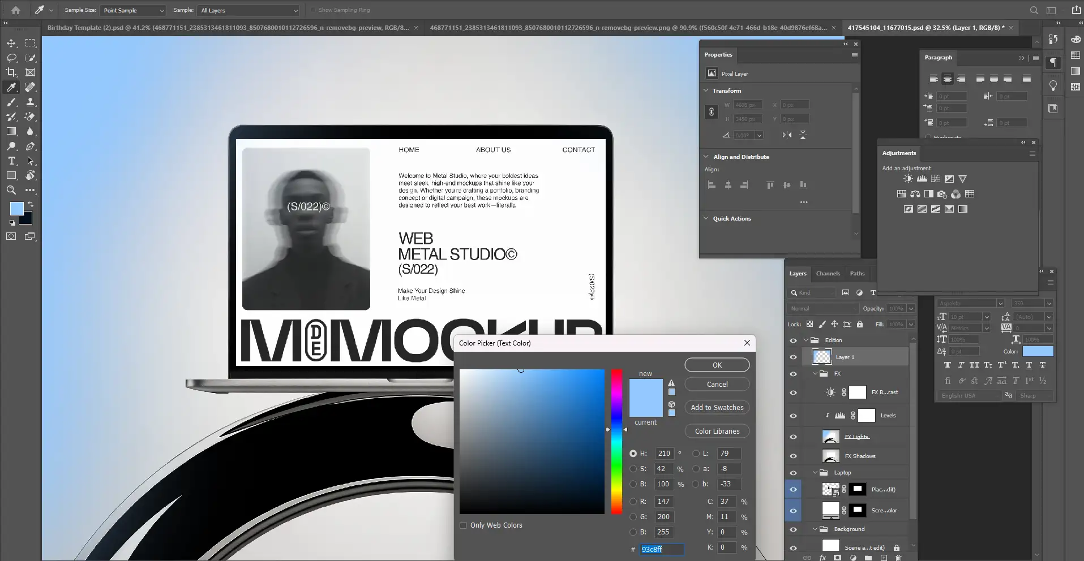This screenshot has height=561, width=1084.
Task: Hide the Edition group
Action: coord(793,340)
